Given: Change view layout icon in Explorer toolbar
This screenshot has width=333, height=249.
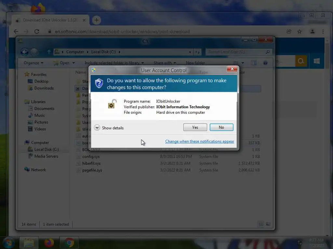Looking at the screenshot, I should [236, 63].
